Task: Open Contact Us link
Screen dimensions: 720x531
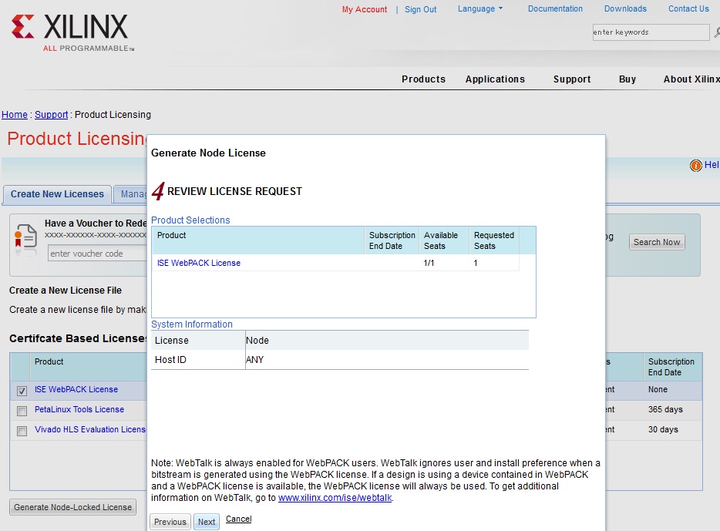Action: (x=688, y=8)
